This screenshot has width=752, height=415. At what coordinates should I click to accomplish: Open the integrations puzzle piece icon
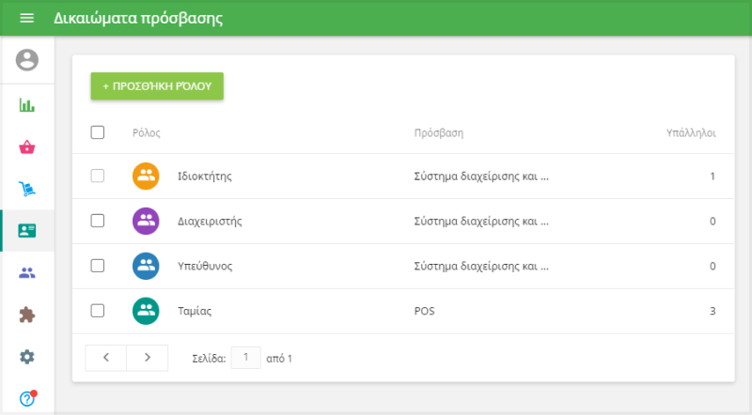pos(27,315)
